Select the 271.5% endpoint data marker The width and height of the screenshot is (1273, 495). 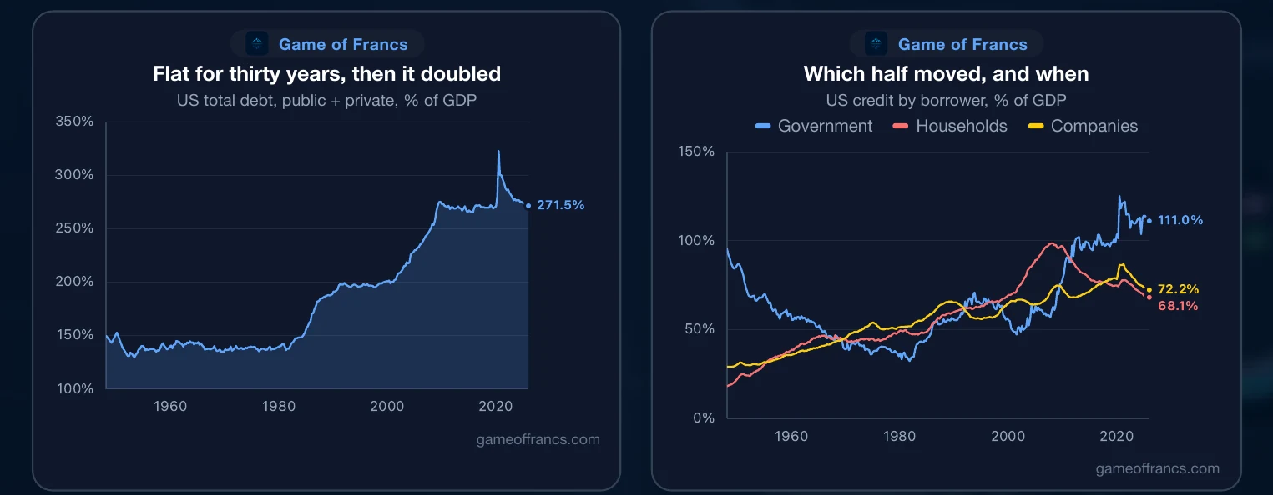pyautogui.click(x=528, y=205)
